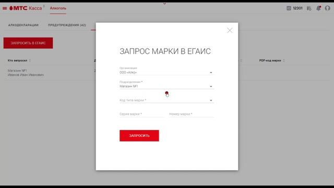Viewport: 334px width, 188px height.
Task: Click the cash register 12301 icon
Action: (x=289, y=8)
